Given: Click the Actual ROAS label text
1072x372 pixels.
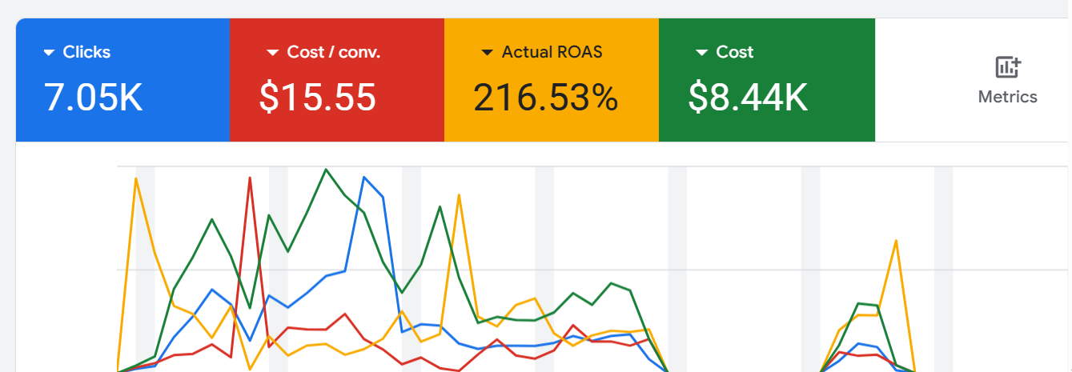Looking at the screenshot, I should [x=552, y=52].
